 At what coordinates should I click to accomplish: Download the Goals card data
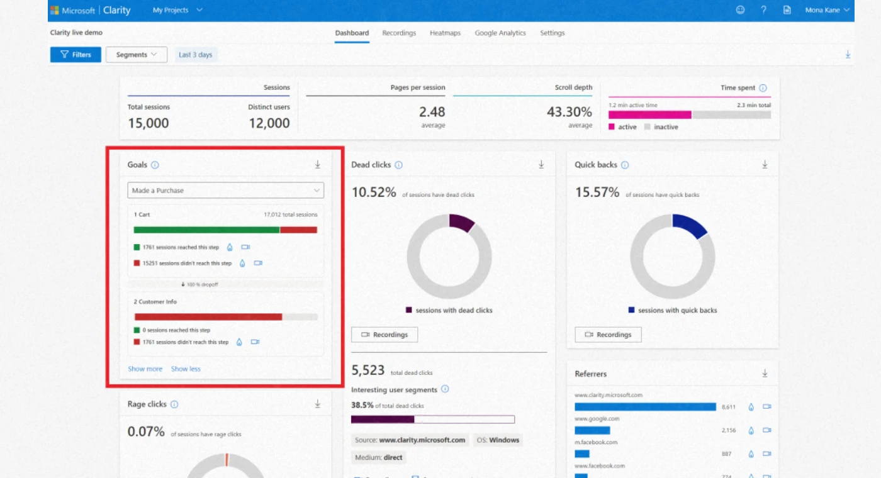point(318,165)
